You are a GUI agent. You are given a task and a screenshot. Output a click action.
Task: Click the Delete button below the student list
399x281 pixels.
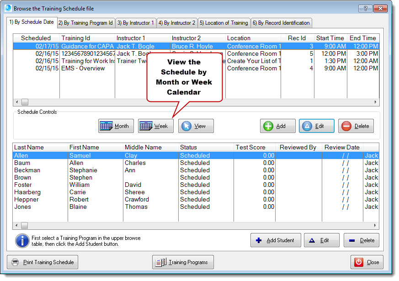pos(362,240)
